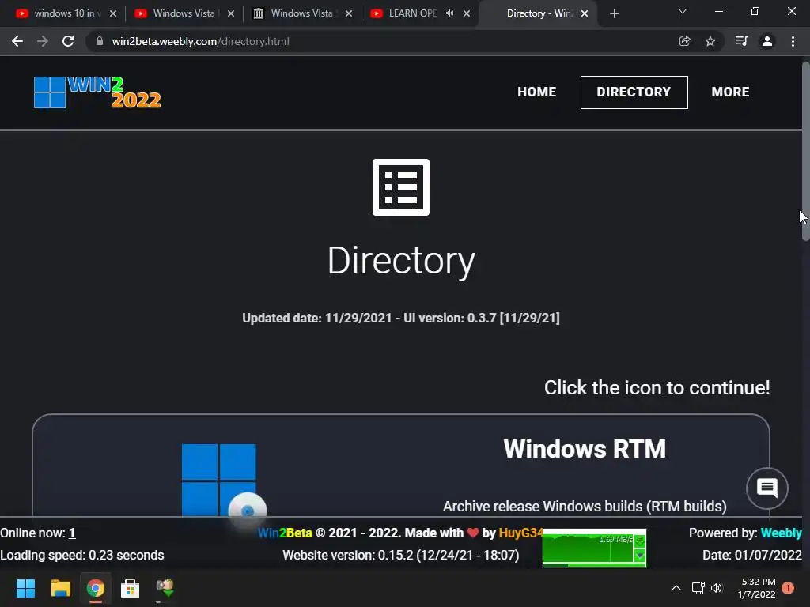The height and width of the screenshot is (607, 810).
Task: Show hidden tray icons chevron
Action: (676, 588)
